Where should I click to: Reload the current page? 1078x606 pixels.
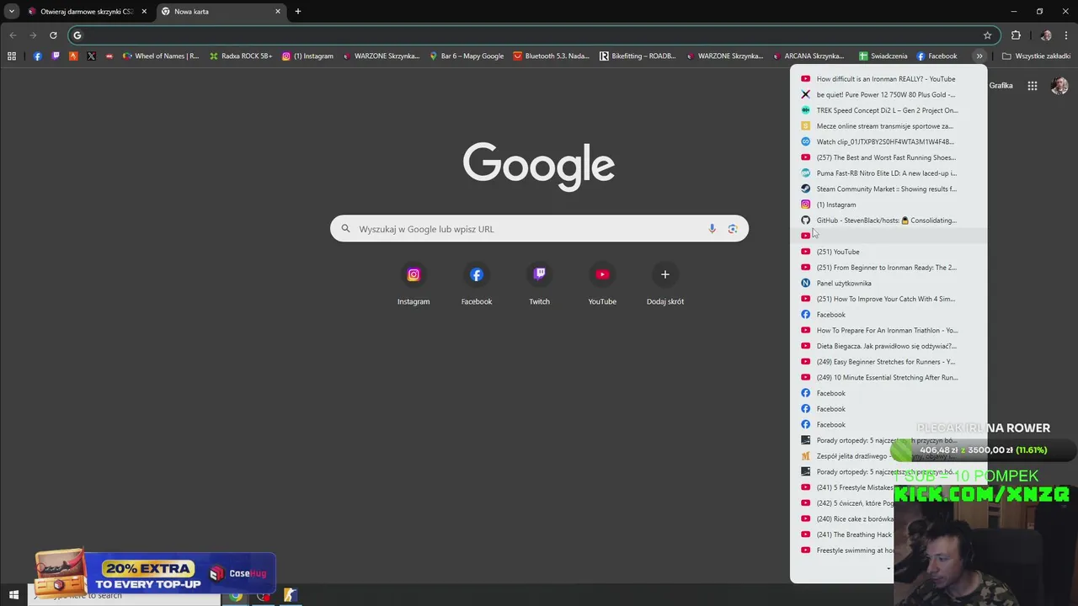click(x=53, y=35)
